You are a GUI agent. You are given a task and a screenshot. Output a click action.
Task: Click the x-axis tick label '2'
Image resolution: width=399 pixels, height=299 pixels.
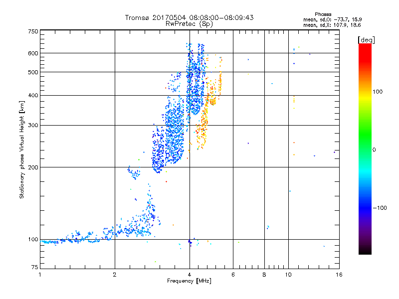coord(115,275)
